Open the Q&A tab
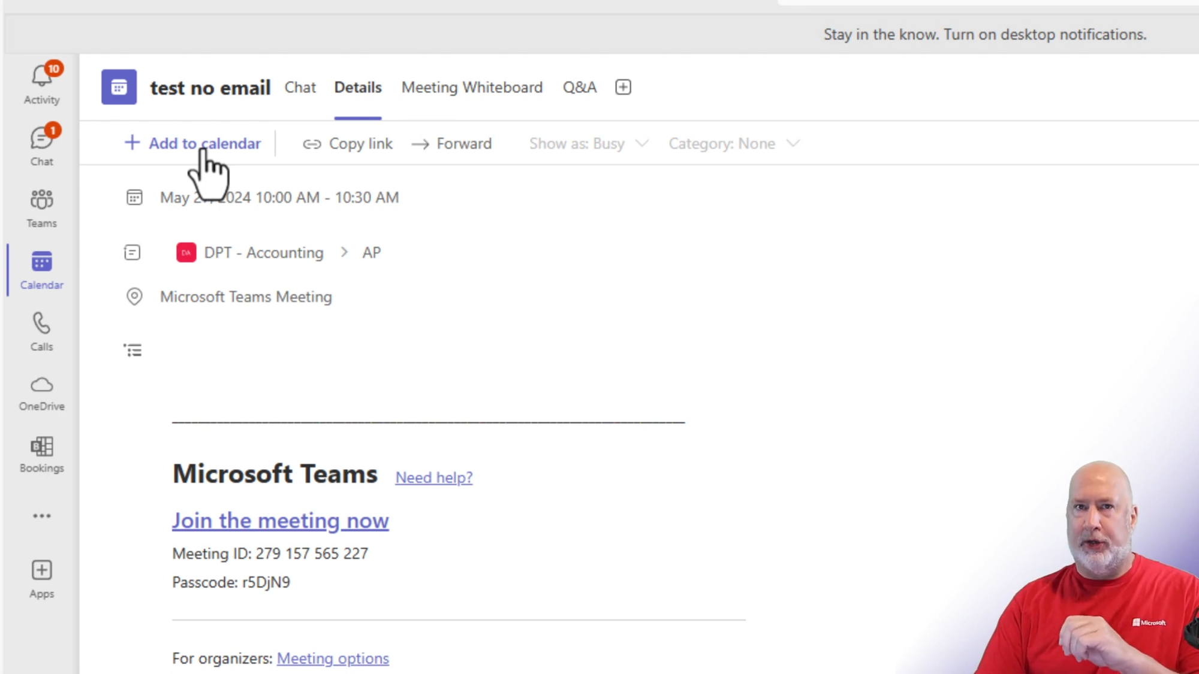Viewport: 1199px width, 674px height. point(579,87)
